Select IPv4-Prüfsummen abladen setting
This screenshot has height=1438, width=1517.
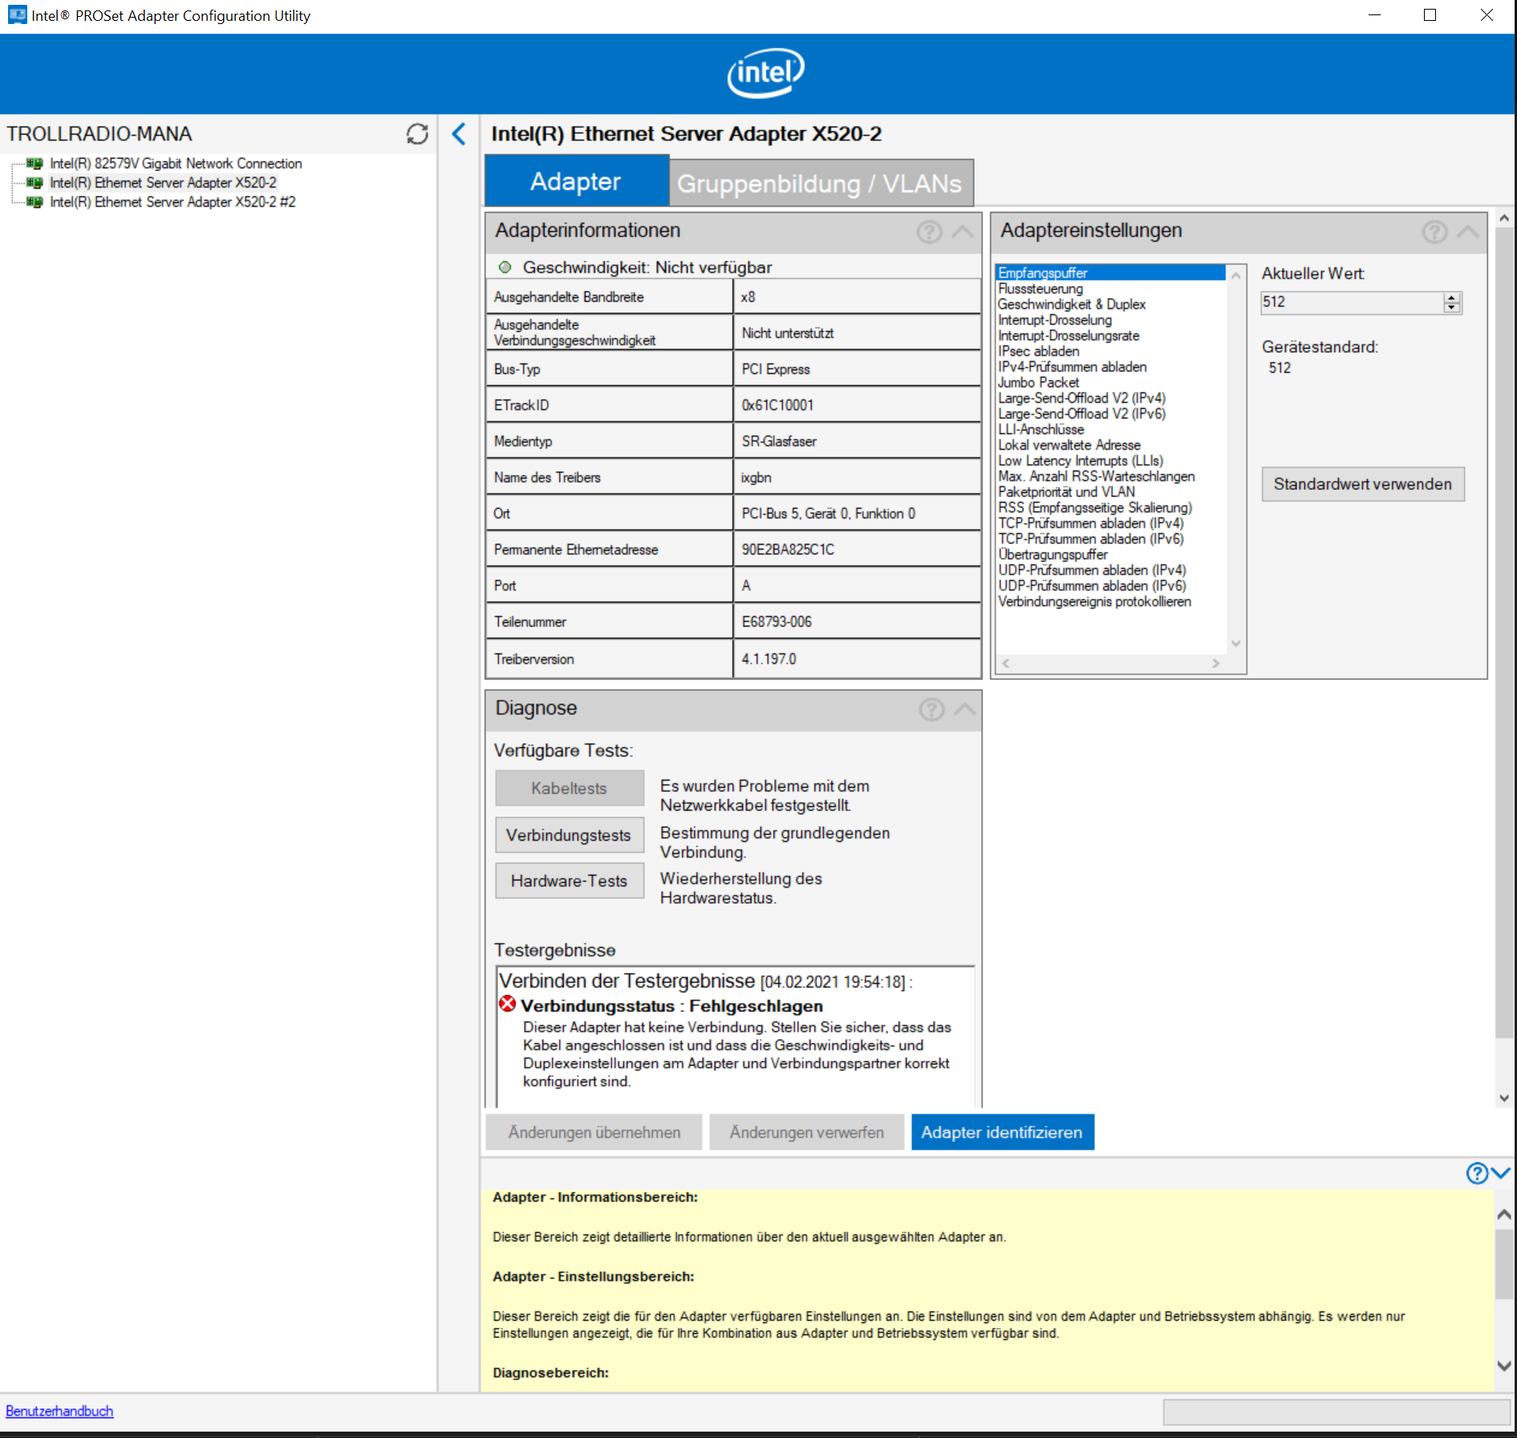tap(1073, 367)
